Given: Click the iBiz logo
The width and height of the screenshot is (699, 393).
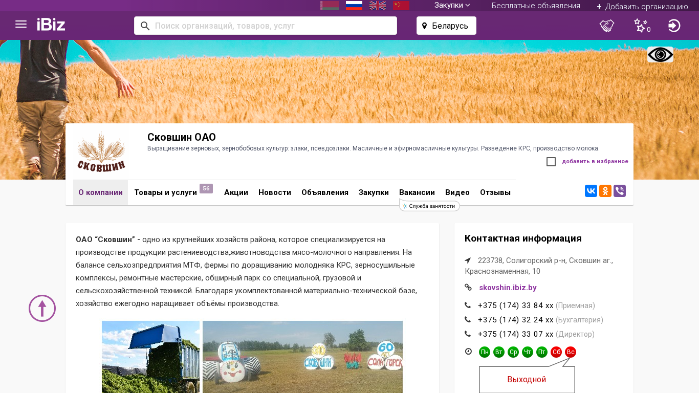Looking at the screenshot, I should point(51,25).
